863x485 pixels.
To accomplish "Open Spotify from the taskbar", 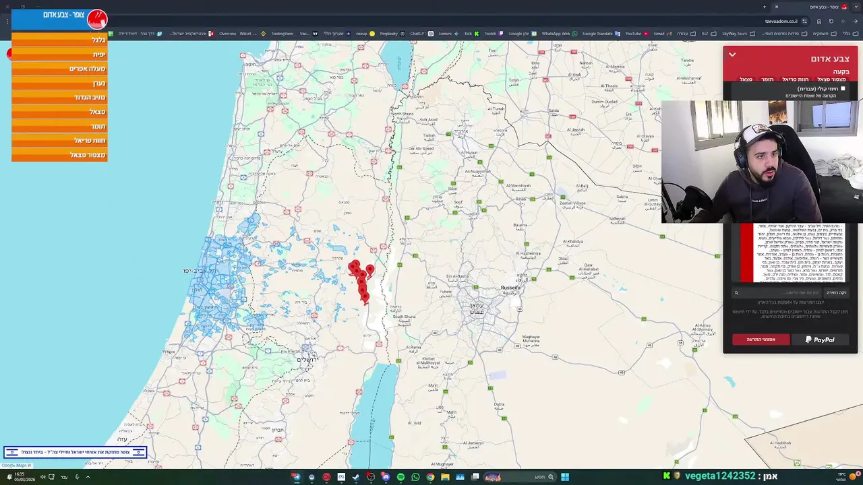I will click(x=400, y=477).
